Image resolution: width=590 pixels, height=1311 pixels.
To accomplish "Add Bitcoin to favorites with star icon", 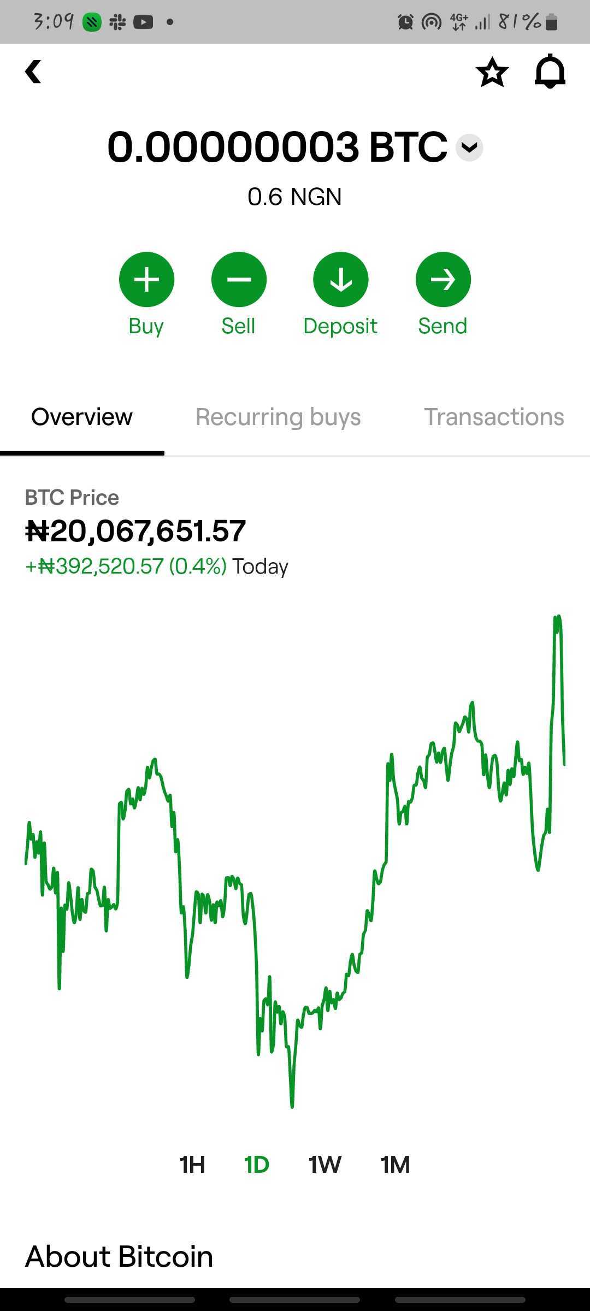I will pyautogui.click(x=492, y=72).
